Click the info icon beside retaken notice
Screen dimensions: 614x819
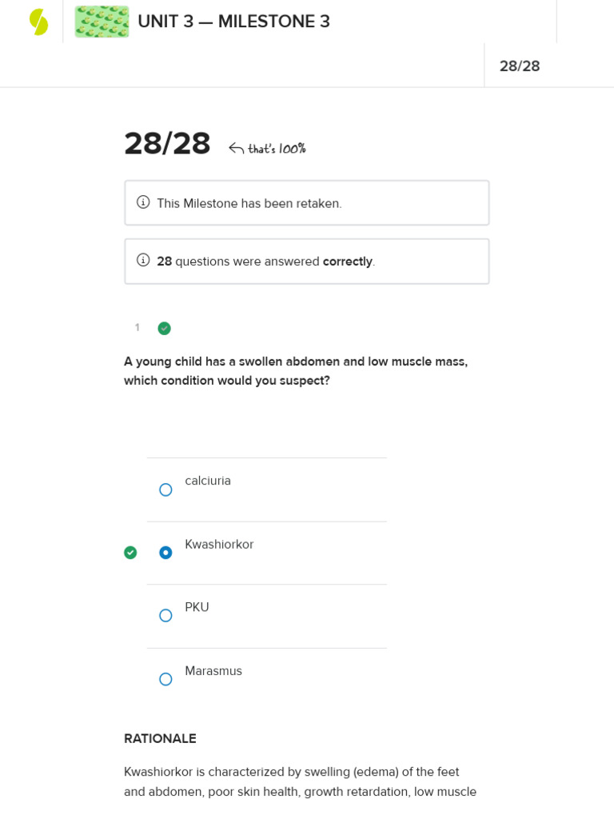(x=143, y=202)
